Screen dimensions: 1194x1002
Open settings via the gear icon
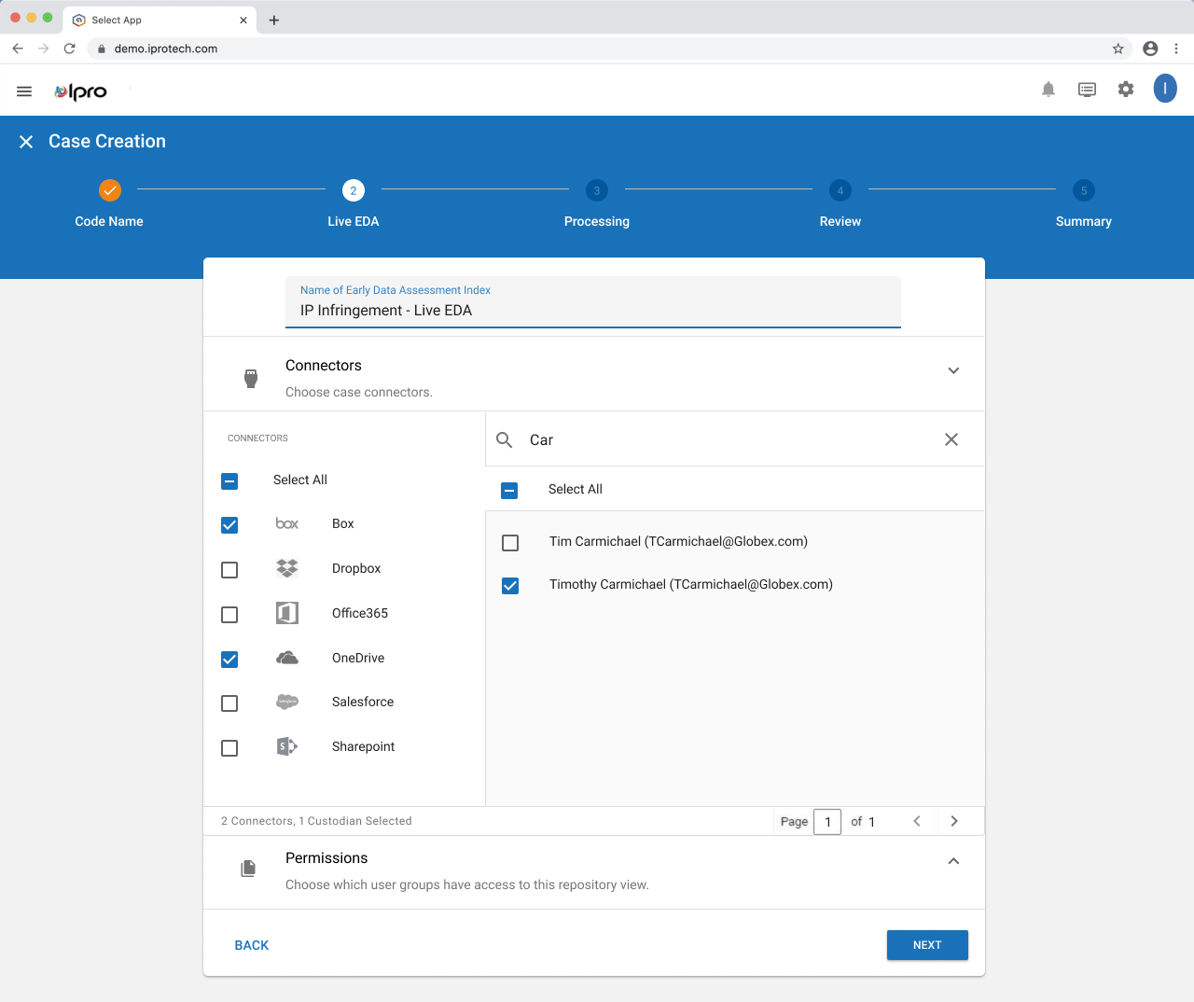pyautogui.click(x=1125, y=89)
